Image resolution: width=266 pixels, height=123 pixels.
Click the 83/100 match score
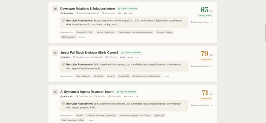click(207, 10)
